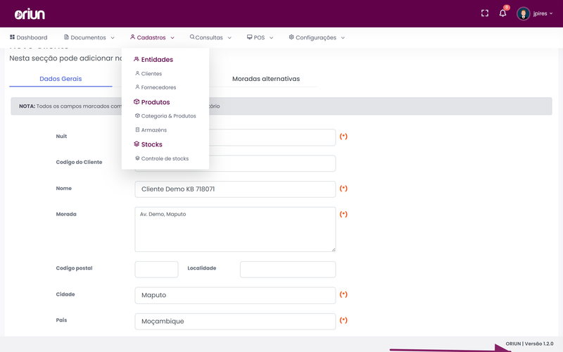This screenshot has height=352, width=563.
Task: Click the Morada text area
Action: tap(235, 230)
